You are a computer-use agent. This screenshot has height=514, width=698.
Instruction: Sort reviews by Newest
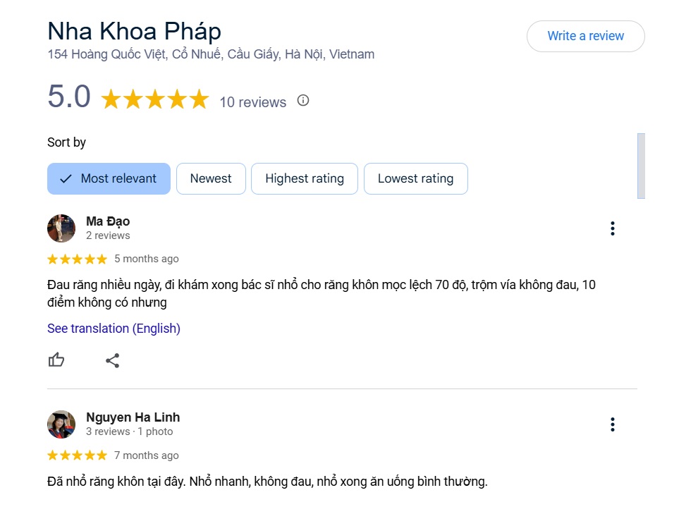(211, 178)
